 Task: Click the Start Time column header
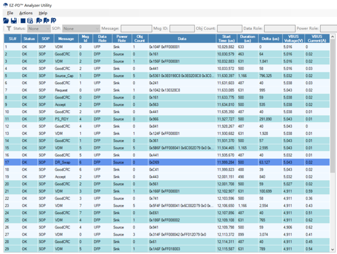click(x=226, y=39)
